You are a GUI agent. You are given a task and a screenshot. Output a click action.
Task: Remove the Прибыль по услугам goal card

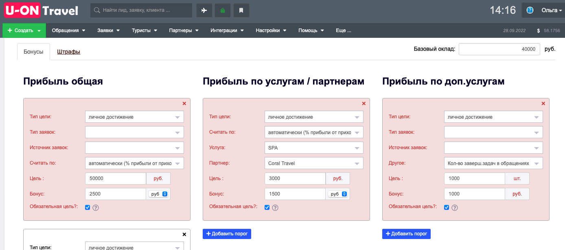tap(364, 104)
